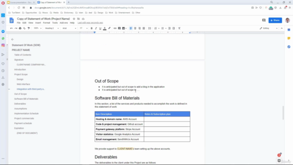Open Instagram in Opera sidebar
This screenshot has height=165, width=293.
pos(3,45)
